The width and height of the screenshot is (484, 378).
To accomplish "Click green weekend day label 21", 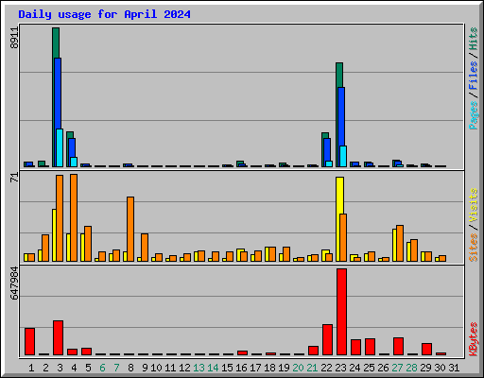I will click(312, 368).
